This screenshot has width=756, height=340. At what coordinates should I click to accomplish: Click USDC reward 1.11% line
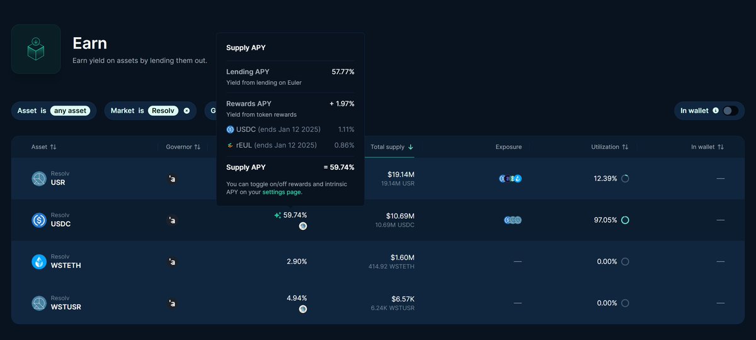point(290,129)
